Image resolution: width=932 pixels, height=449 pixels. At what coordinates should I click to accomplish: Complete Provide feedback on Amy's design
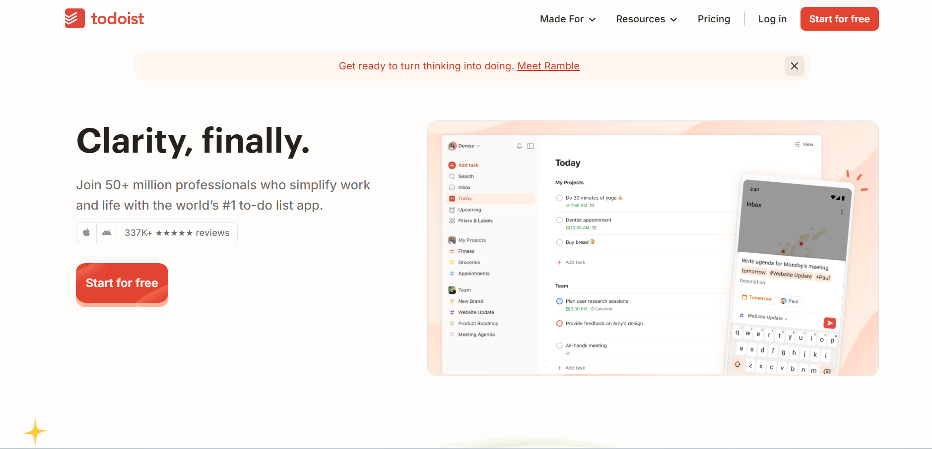coord(559,324)
